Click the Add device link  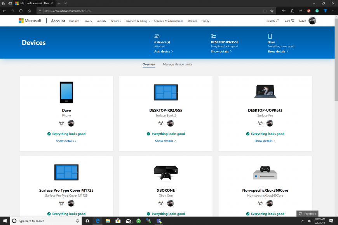[163, 51]
